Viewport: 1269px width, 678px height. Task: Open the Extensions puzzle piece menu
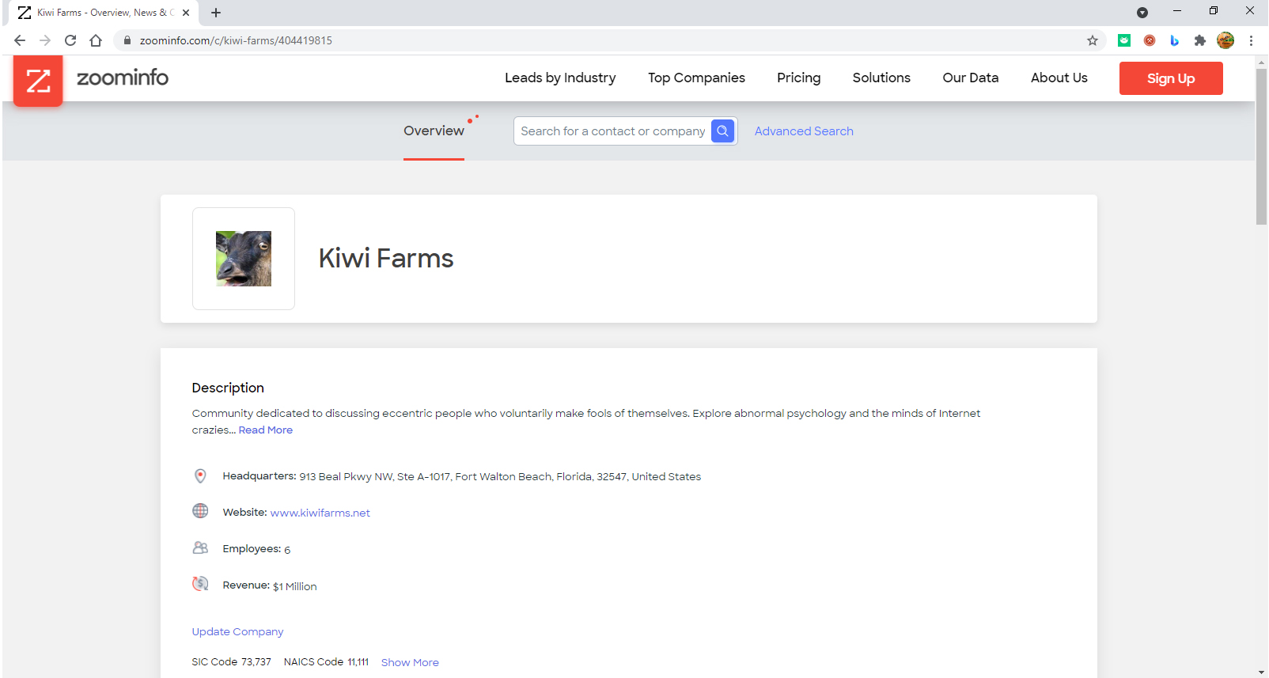[x=1200, y=40]
